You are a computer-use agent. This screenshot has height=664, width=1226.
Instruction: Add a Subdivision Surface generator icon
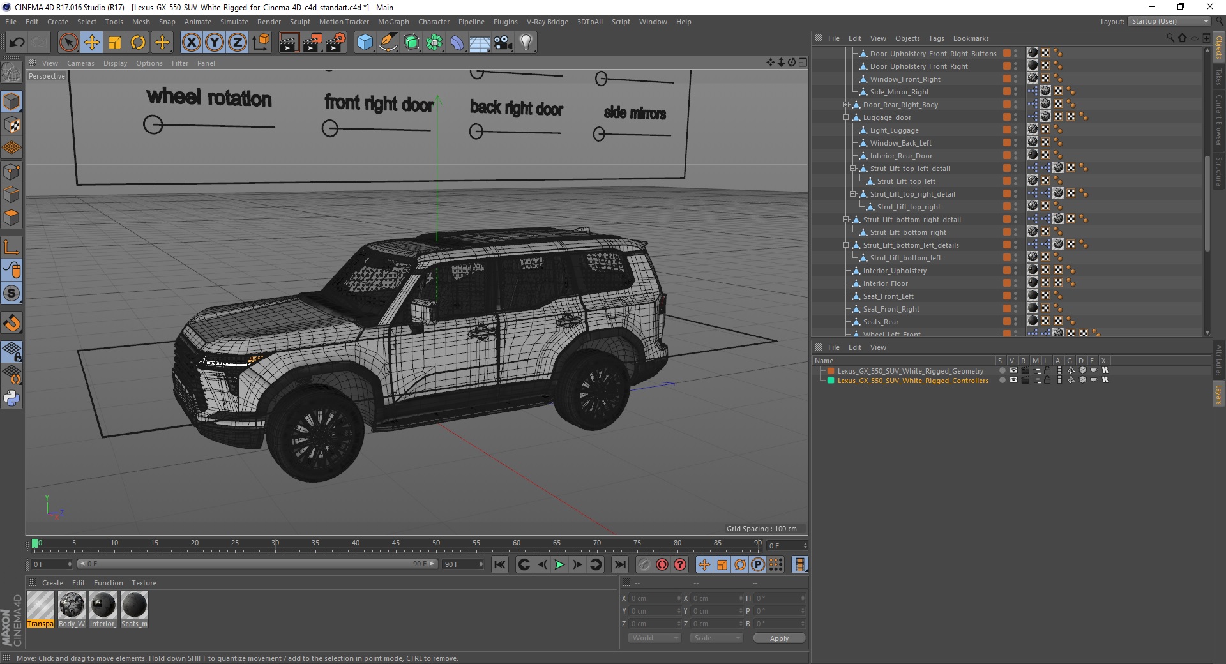[412, 43]
